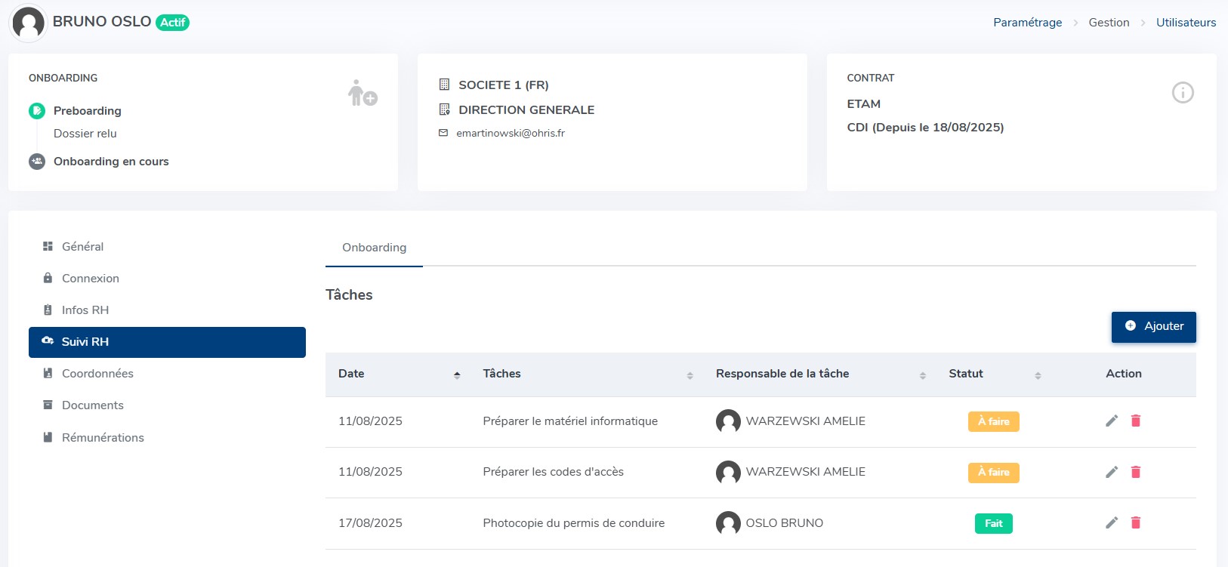Click the Documents archive icon
This screenshot has height=567, width=1228.
click(x=48, y=405)
